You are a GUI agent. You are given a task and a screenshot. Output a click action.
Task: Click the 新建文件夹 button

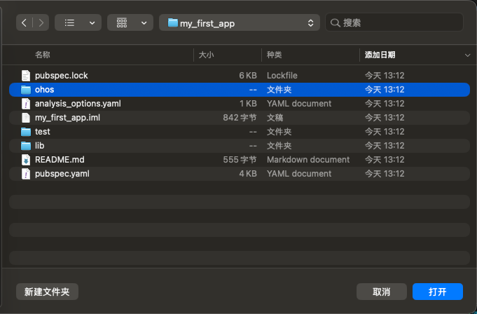[47, 292]
